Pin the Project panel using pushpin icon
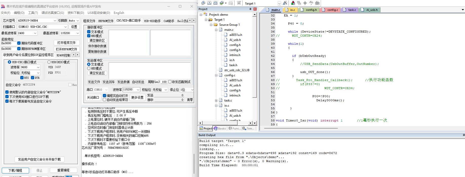Screen dimensions: 465x177 (250, 9)
